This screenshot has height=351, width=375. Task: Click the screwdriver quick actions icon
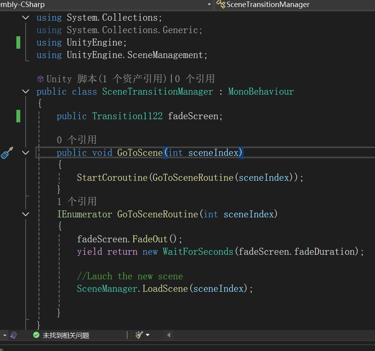(x=7, y=153)
